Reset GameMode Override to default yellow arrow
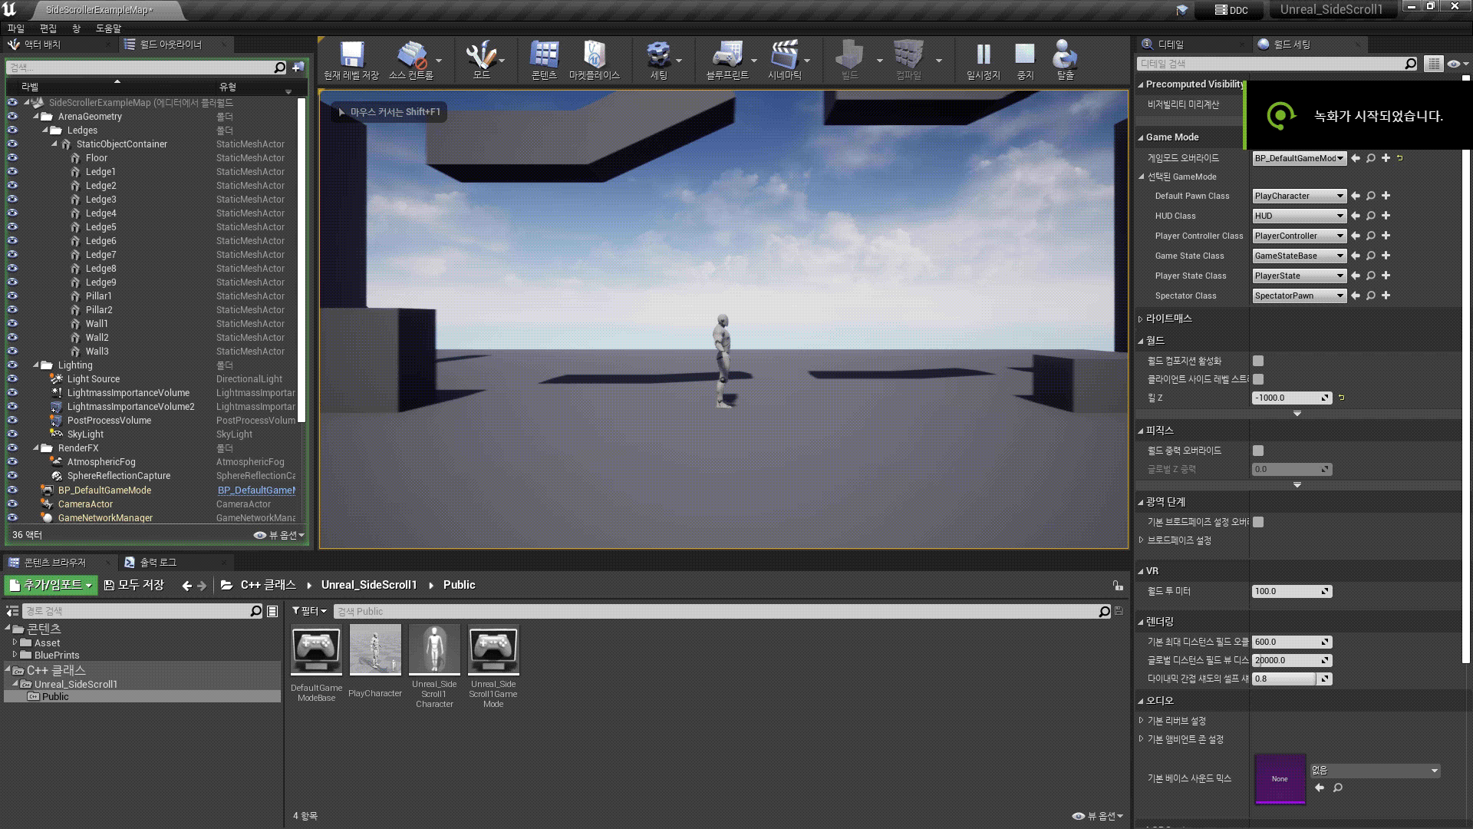This screenshot has height=829, width=1473. (1400, 158)
